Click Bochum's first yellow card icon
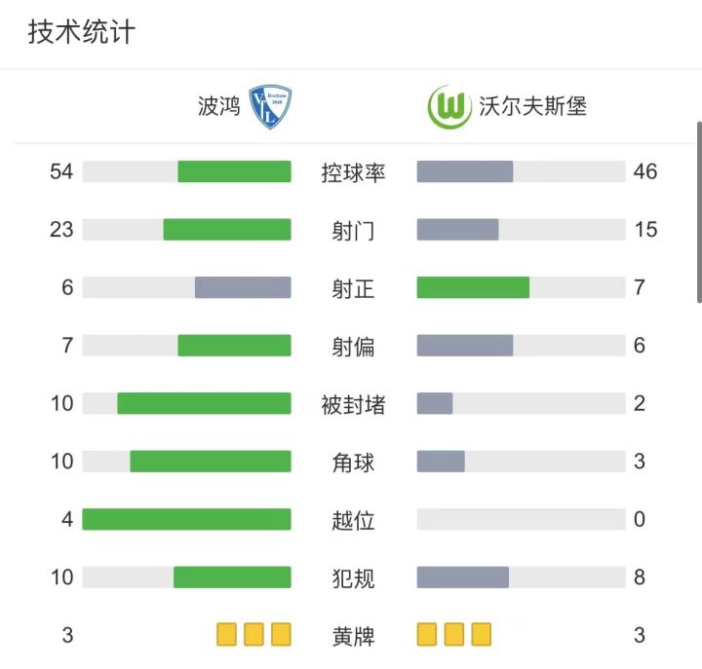Viewport: 702px width, 669px height. (227, 636)
